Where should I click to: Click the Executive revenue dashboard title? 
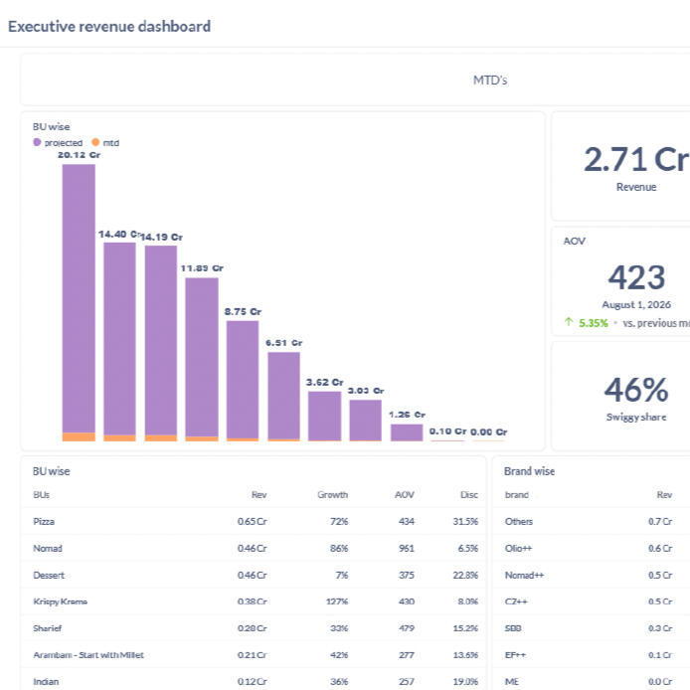[x=109, y=27]
